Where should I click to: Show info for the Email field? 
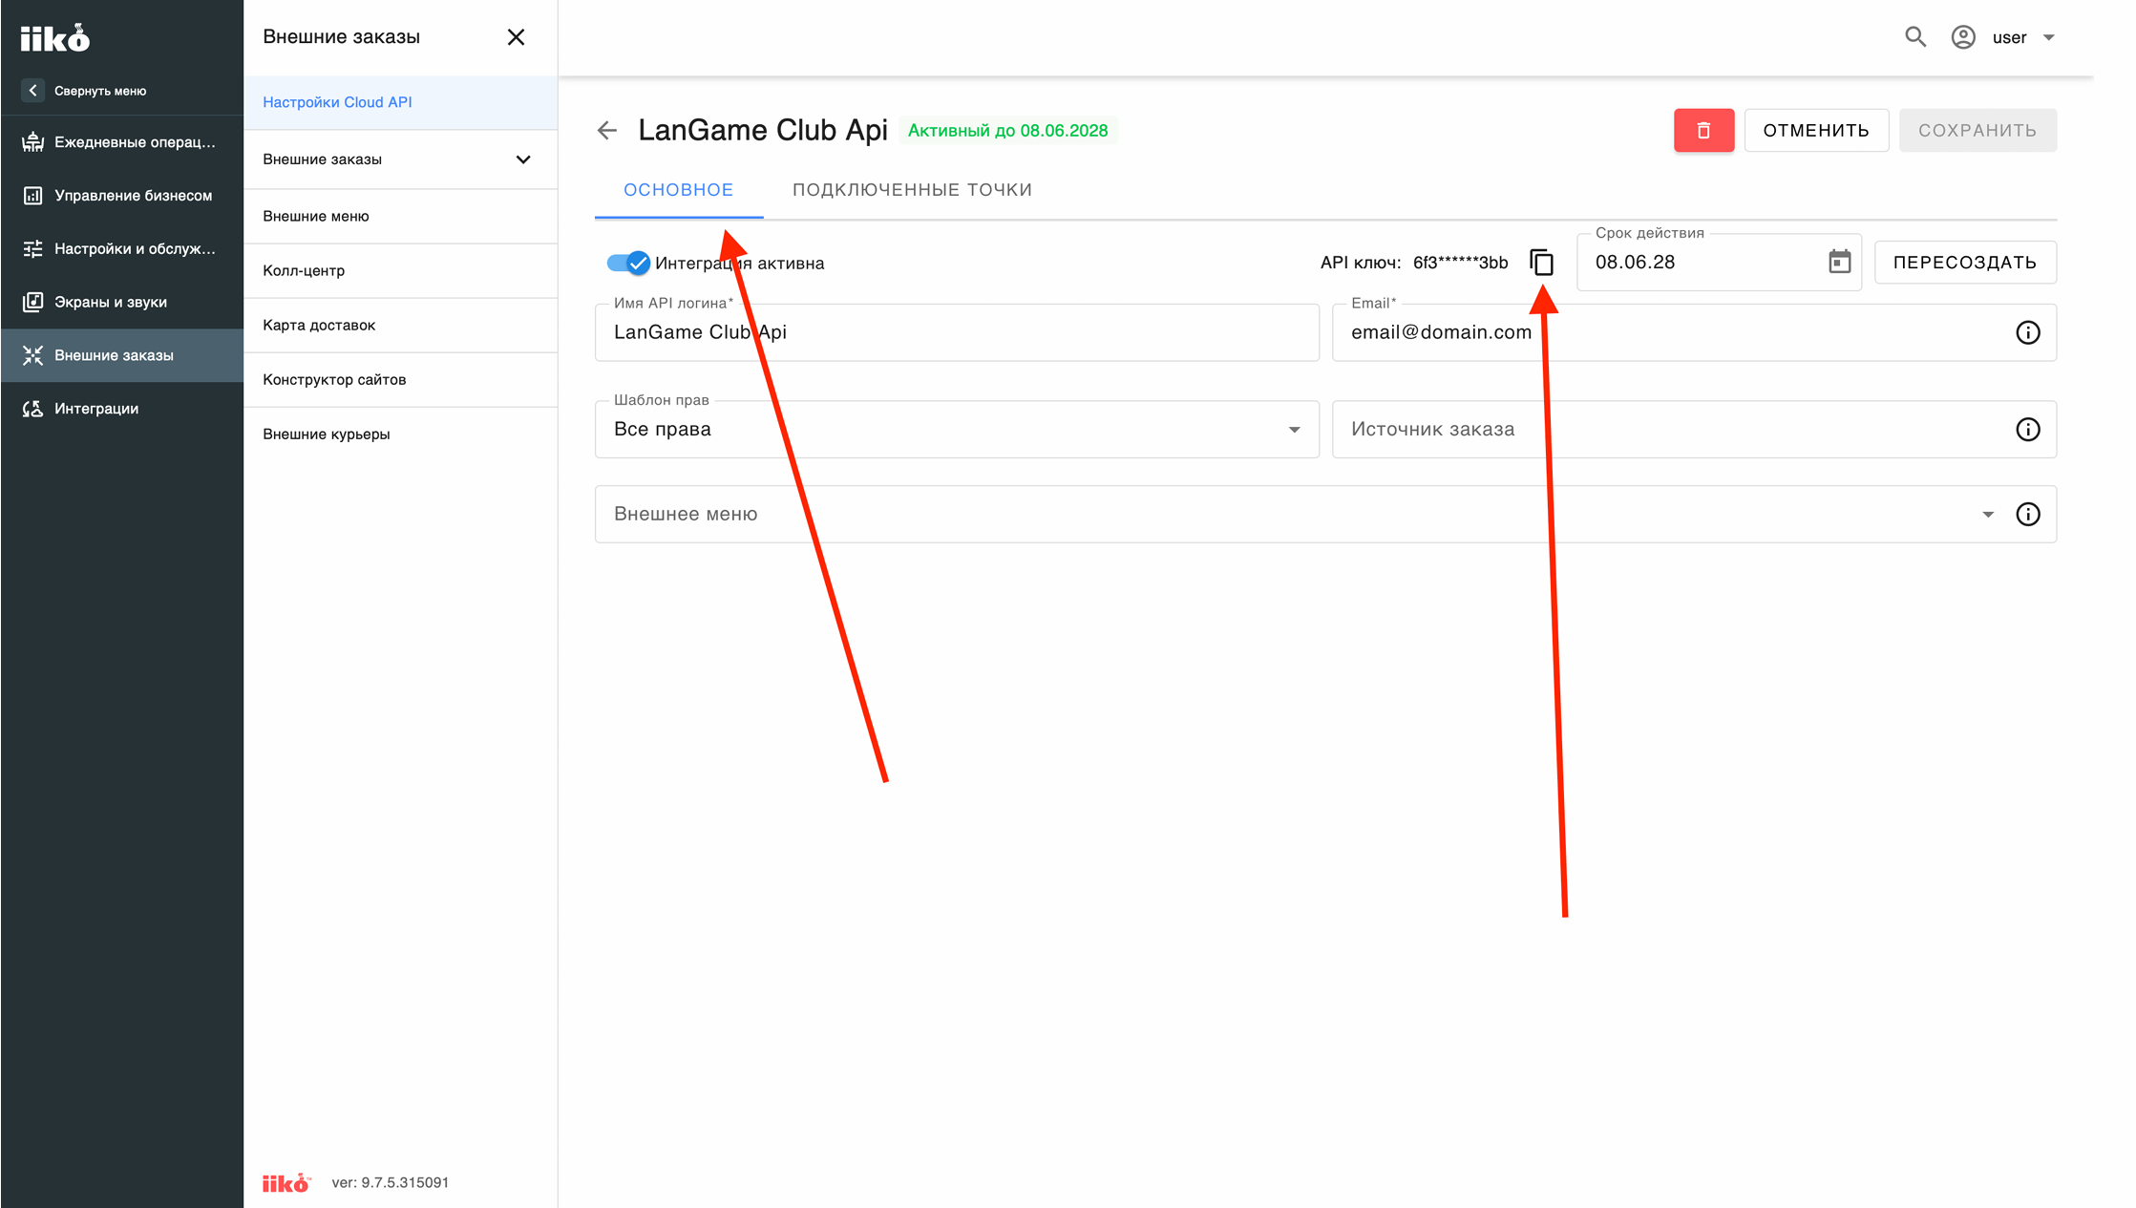[2027, 332]
